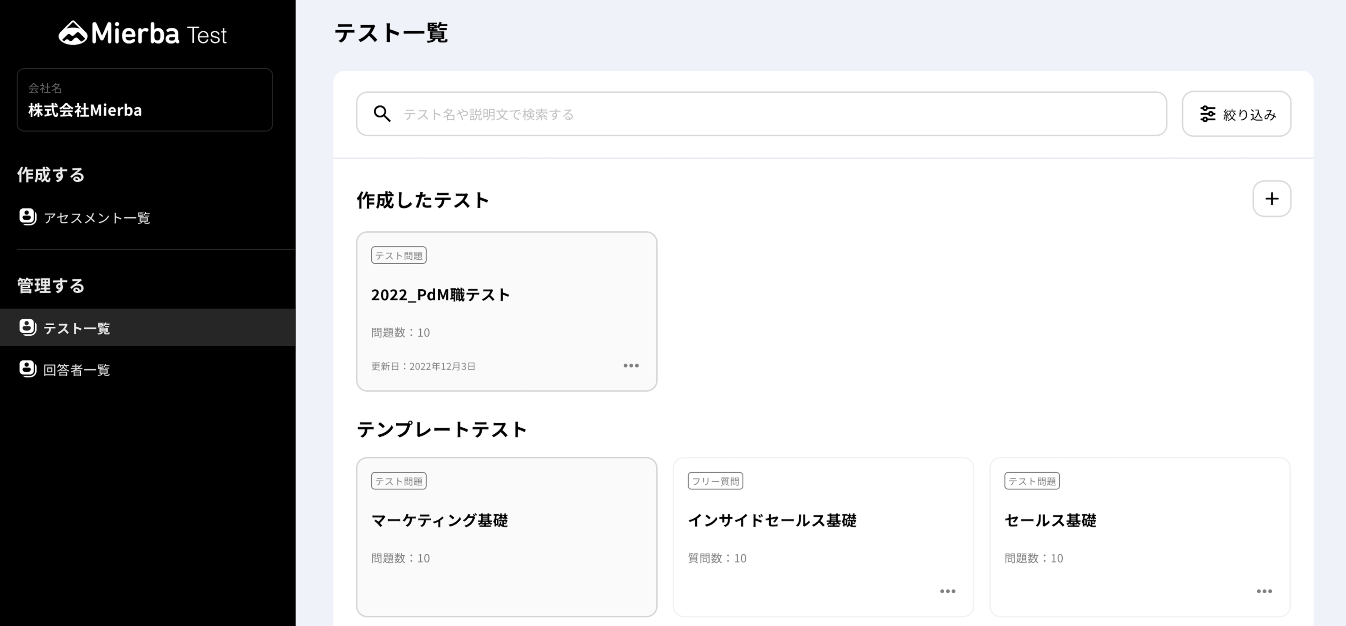This screenshot has height=626, width=1346.
Task: Go to 回答者一覧 in the sidebar
Action: tap(76, 370)
